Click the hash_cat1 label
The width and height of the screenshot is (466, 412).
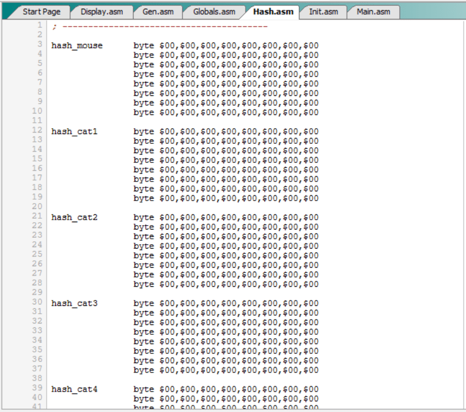coord(74,132)
